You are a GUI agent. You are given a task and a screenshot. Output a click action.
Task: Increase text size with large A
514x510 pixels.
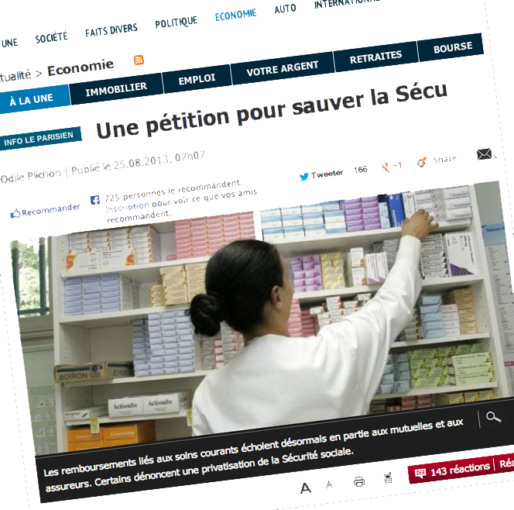pyautogui.click(x=306, y=488)
